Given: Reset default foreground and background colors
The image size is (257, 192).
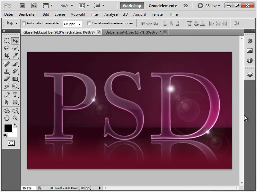Looking at the screenshot, I should click(5, 135).
